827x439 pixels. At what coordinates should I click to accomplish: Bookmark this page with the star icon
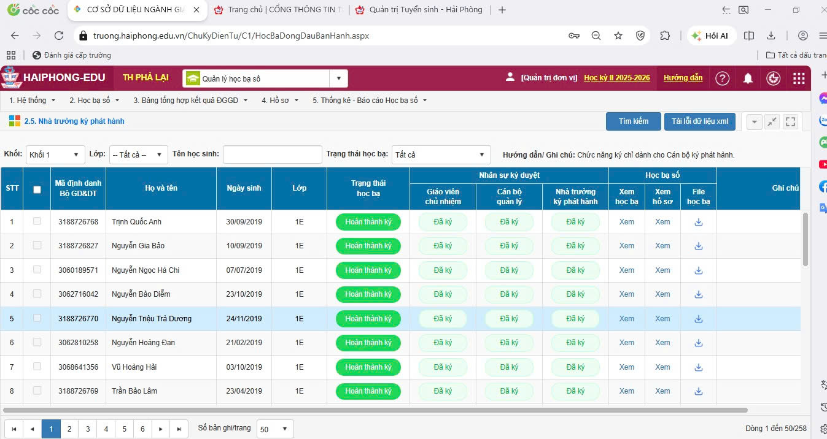[x=618, y=36]
